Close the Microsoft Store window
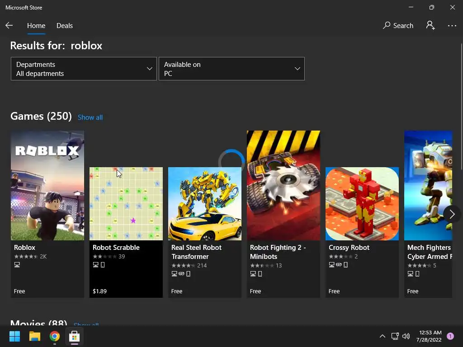The image size is (463, 347). click(452, 7)
